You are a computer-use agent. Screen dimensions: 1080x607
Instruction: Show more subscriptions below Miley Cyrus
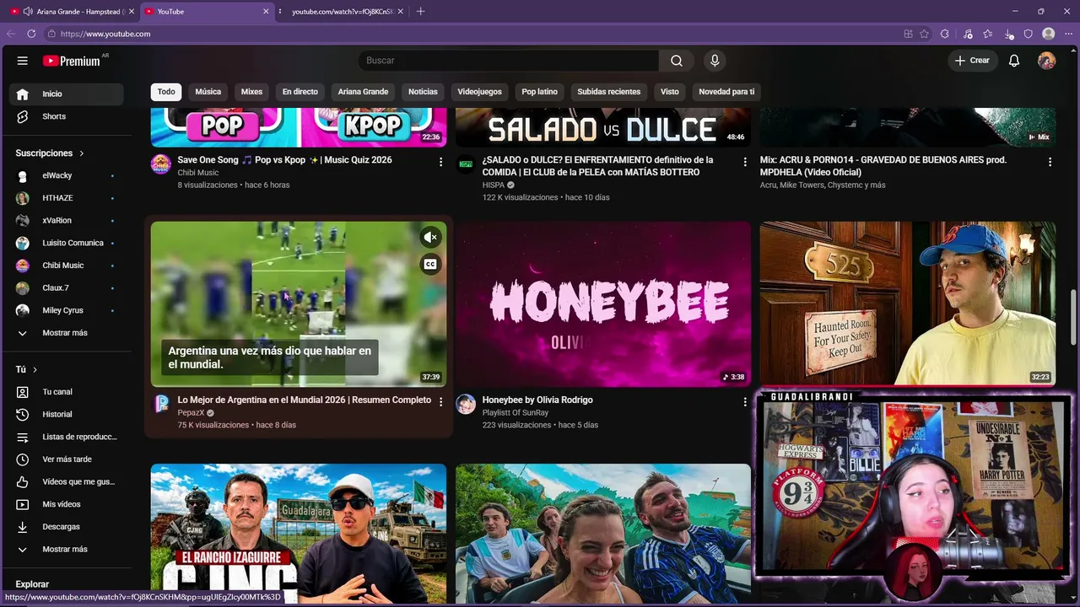click(x=66, y=333)
